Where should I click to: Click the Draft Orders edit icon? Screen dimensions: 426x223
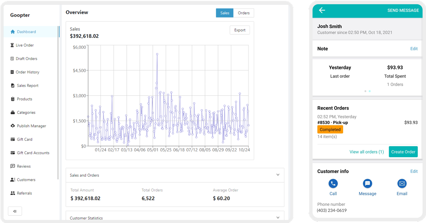pos(12,59)
